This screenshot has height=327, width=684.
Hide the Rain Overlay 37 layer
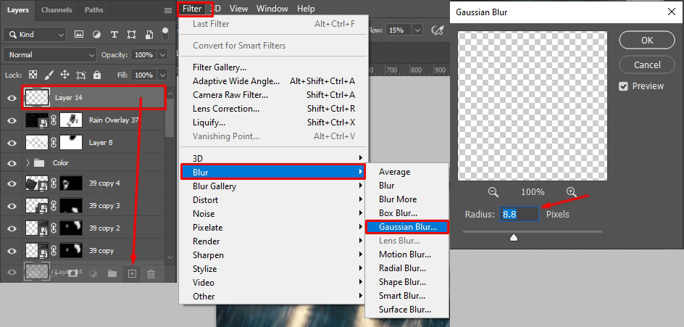[x=12, y=120]
